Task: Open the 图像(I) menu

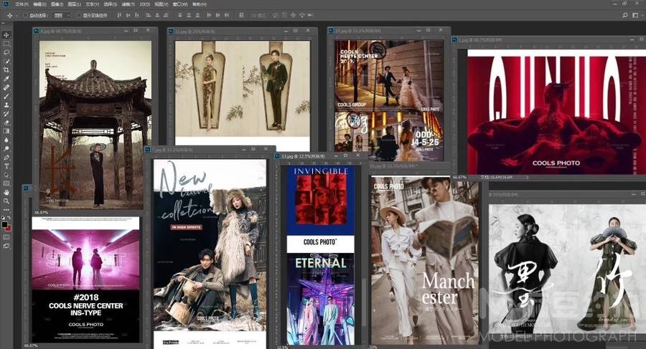Action: click(x=57, y=4)
